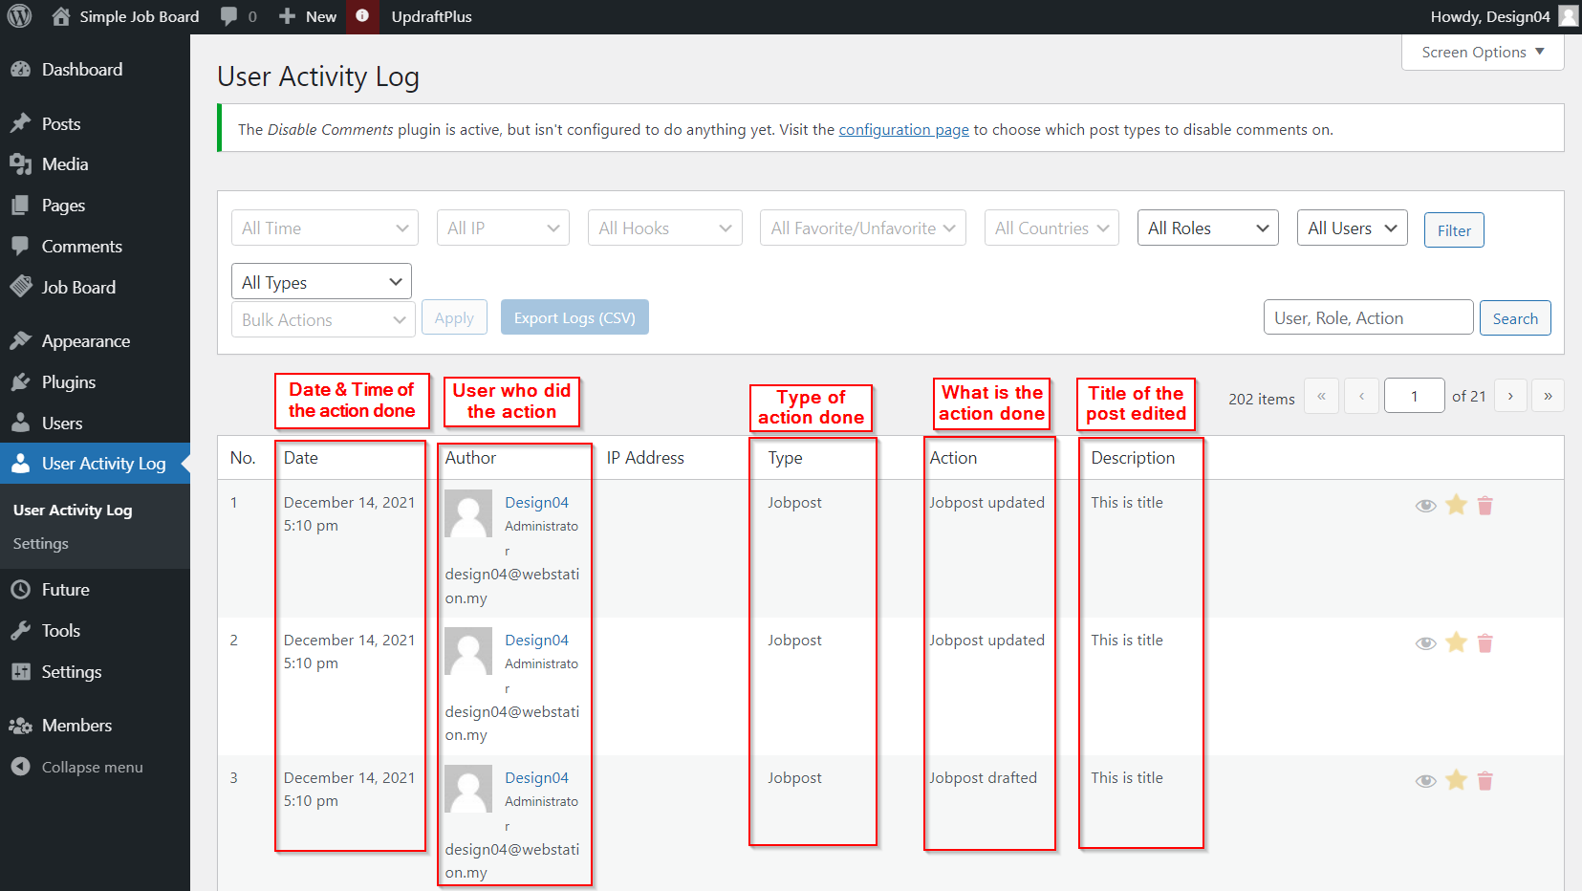The image size is (1582, 891).
Task: Focus the User, Role, Action search field
Action: 1368,317
